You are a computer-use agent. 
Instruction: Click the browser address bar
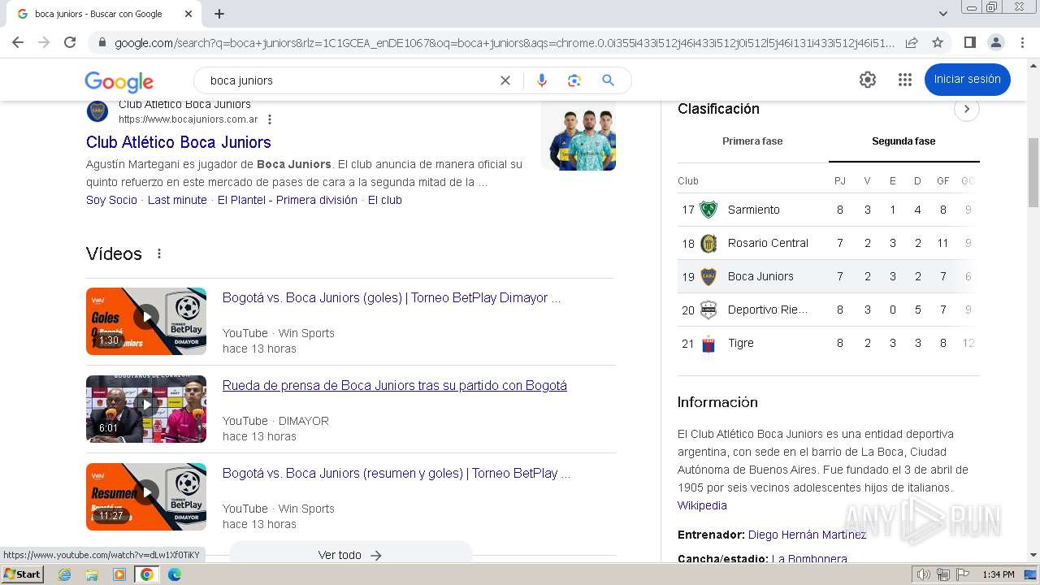click(x=504, y=42)
